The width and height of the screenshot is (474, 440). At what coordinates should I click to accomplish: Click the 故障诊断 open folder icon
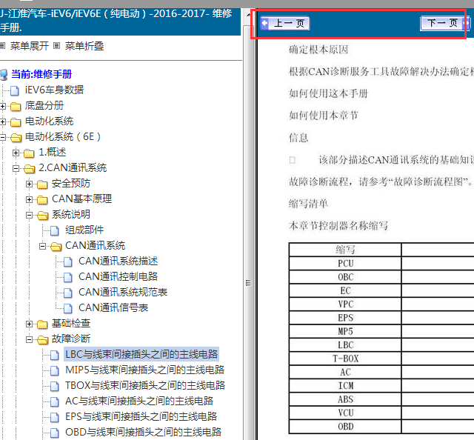point(43,340)
